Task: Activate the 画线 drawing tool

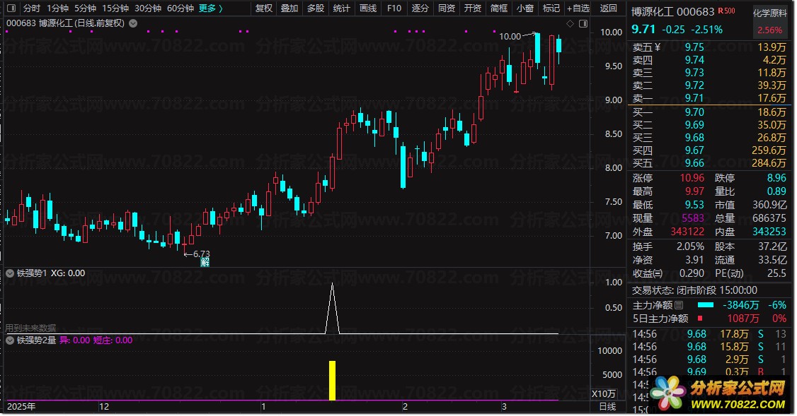Action: (x=368, y=8)
